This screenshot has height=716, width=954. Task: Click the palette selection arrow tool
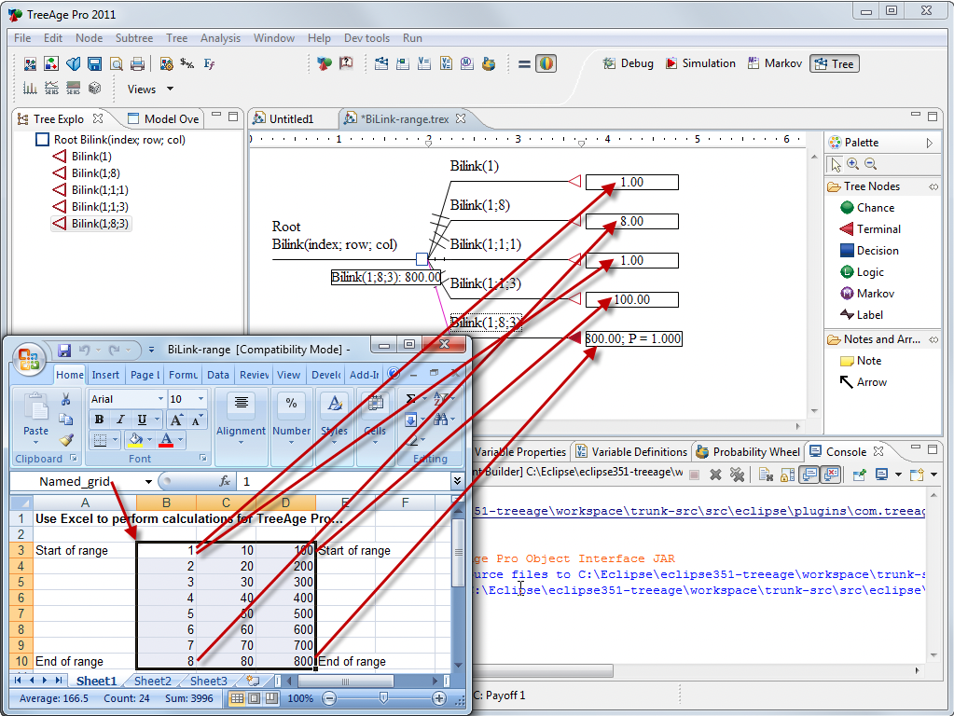[836, 164]
